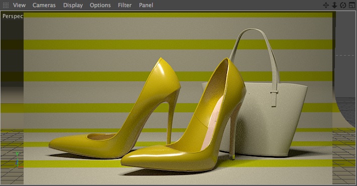Click the pan camera arrows icon

click(326, 5)
